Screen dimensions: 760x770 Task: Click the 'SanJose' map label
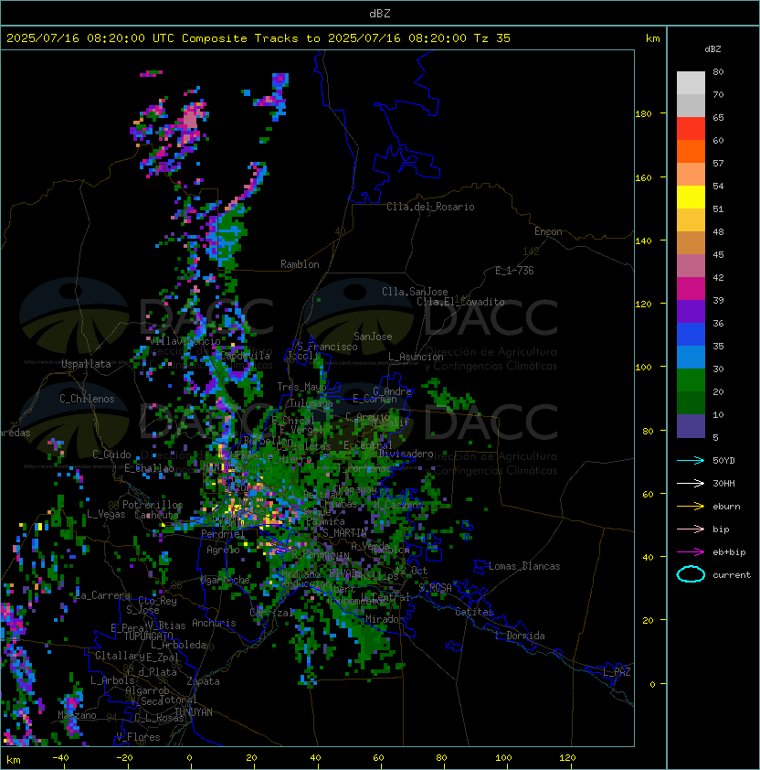373,337
